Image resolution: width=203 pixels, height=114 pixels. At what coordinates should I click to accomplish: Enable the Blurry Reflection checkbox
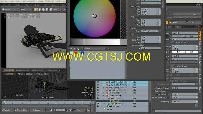pyautogui.click(x=172, y=81)
